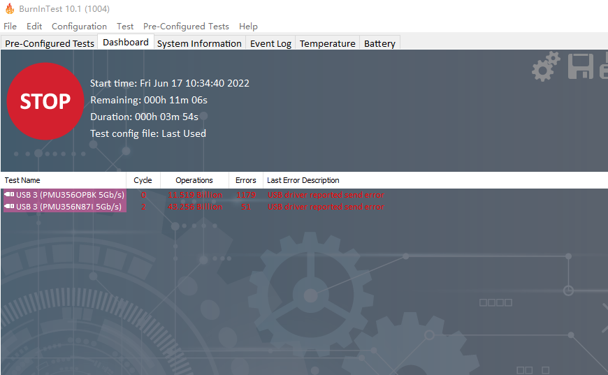Click the BurnInTest flame app icon

(x=10, y=8)
